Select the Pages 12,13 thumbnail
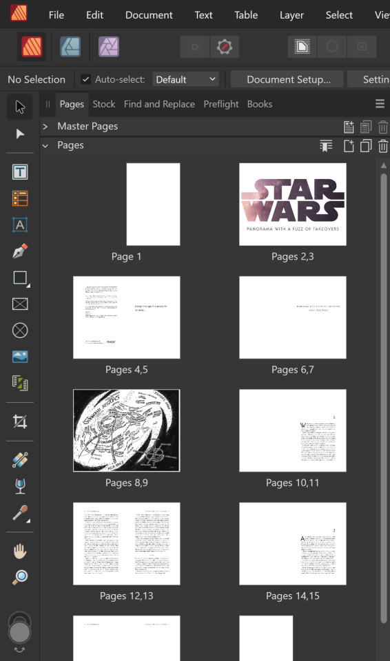This screenshot has width=390, height=661. [127, 544]
